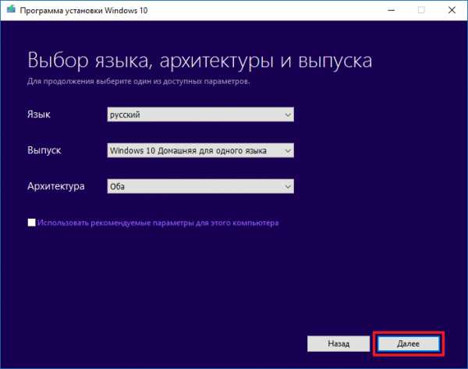
Task: Click the Архитектура label
Action: click(x=56, y=186)
